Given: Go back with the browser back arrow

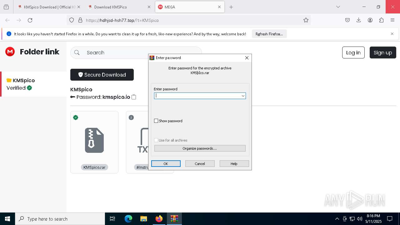Looking at the screenshot, I should click(7, 20).
